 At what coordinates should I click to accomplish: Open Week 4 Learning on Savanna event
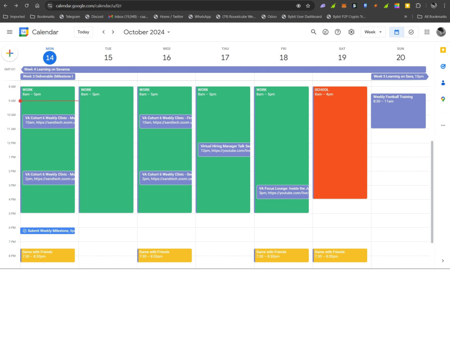223,69
